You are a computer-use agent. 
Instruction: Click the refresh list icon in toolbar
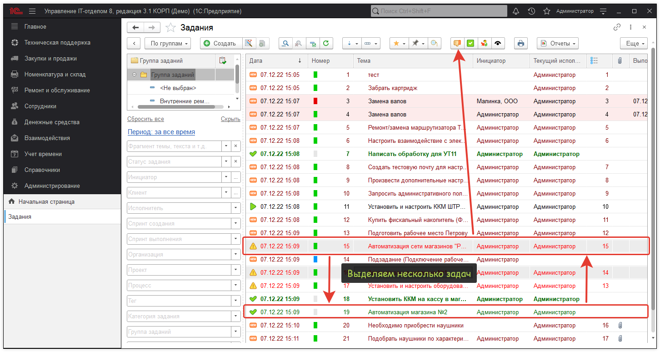pos(326,43)
